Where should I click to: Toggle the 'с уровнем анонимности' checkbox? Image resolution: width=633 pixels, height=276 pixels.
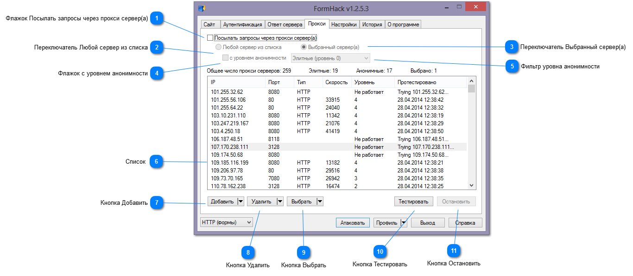coord(226,58)
